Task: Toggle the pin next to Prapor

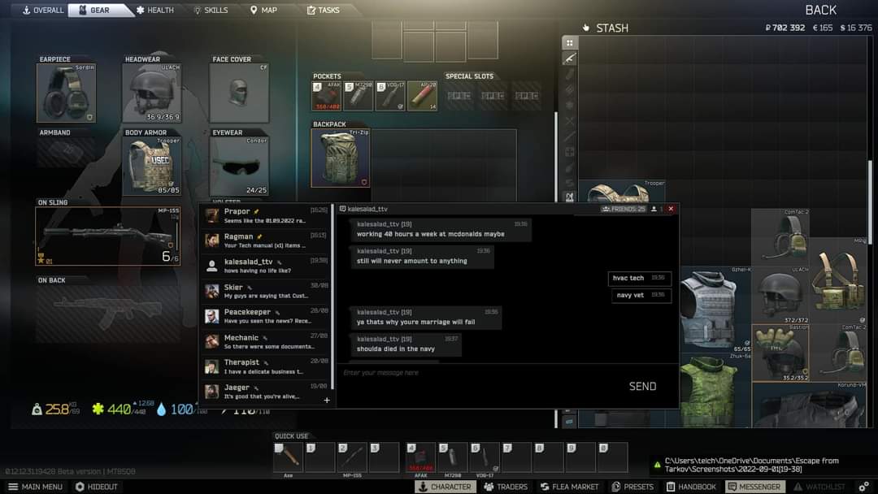Action: point(256,211)
